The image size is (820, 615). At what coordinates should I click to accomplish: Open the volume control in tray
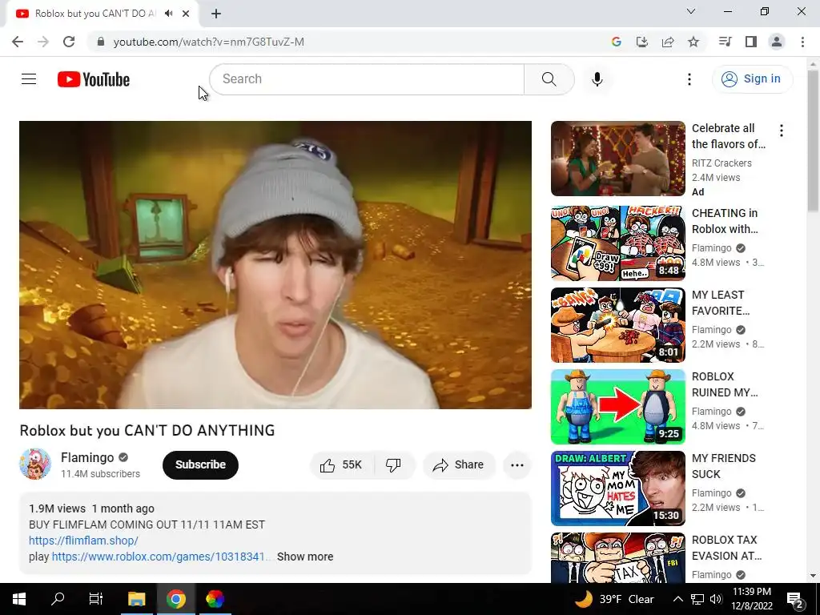click(716, 599)
